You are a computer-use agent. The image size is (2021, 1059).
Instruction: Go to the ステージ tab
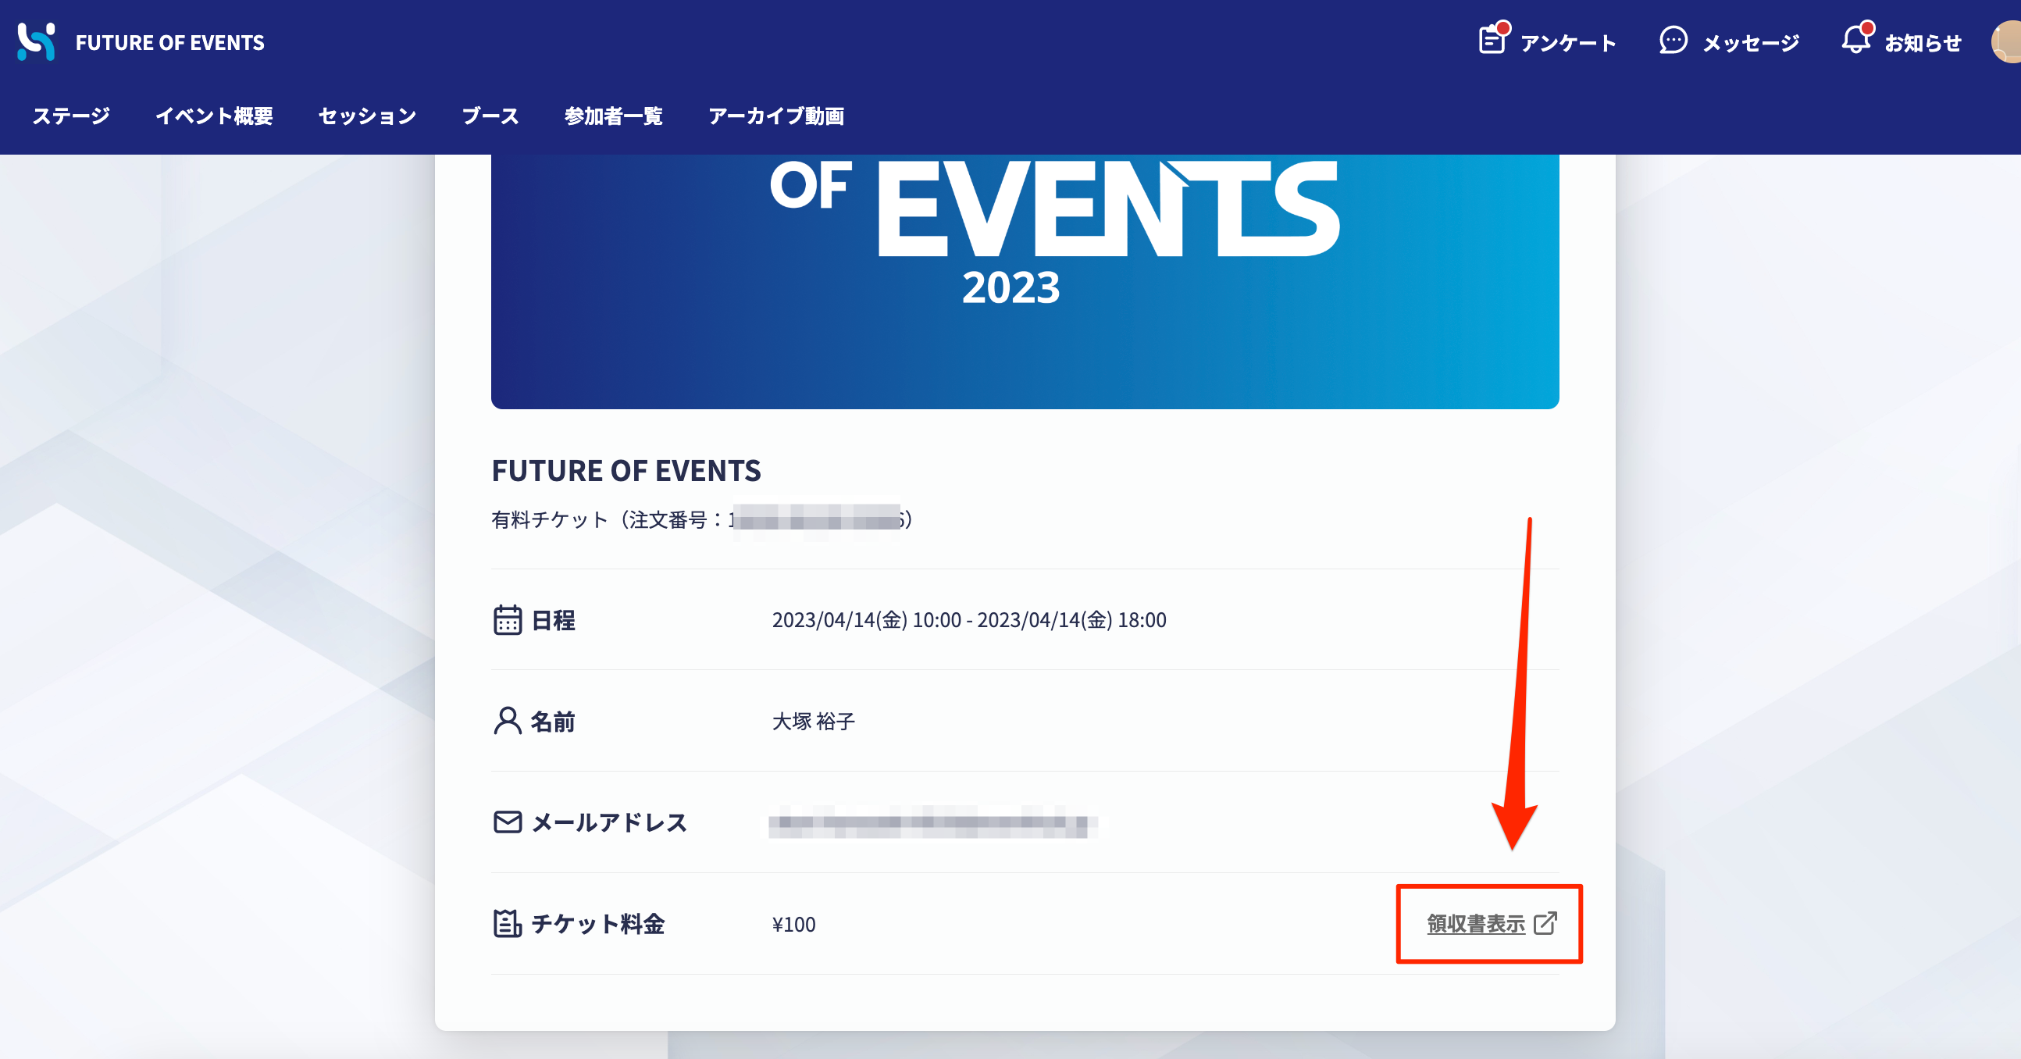pos(70,116)
